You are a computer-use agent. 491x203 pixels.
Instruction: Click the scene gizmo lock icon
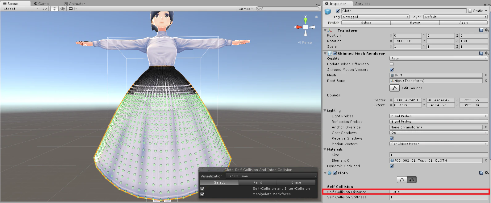point(316,16)
